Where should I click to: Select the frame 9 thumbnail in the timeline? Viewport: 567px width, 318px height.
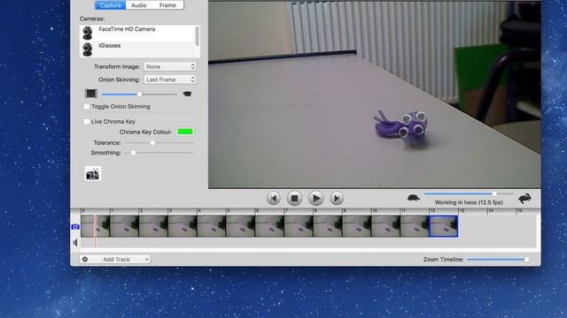click(356, 226)
